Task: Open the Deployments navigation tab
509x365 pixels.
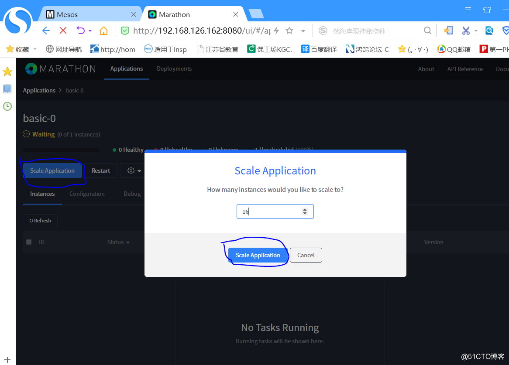Action: tap(174, 69)
